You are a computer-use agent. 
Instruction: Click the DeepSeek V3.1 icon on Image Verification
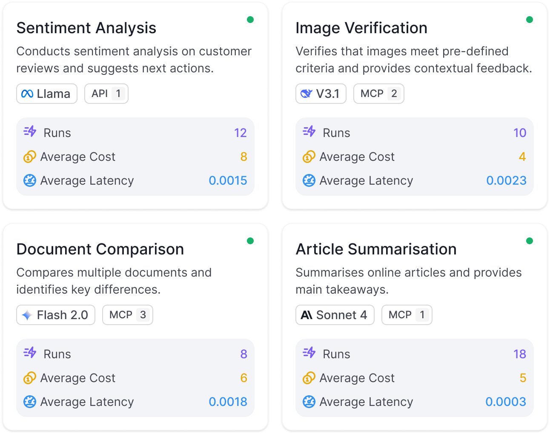(x=307, y=94)
